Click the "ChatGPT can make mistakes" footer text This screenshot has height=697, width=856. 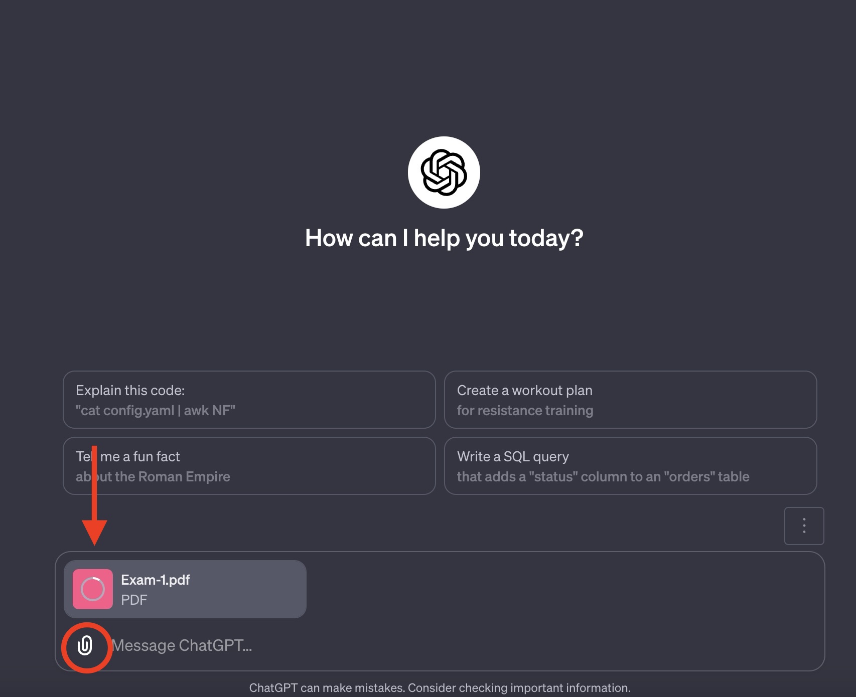click(327, 688)
